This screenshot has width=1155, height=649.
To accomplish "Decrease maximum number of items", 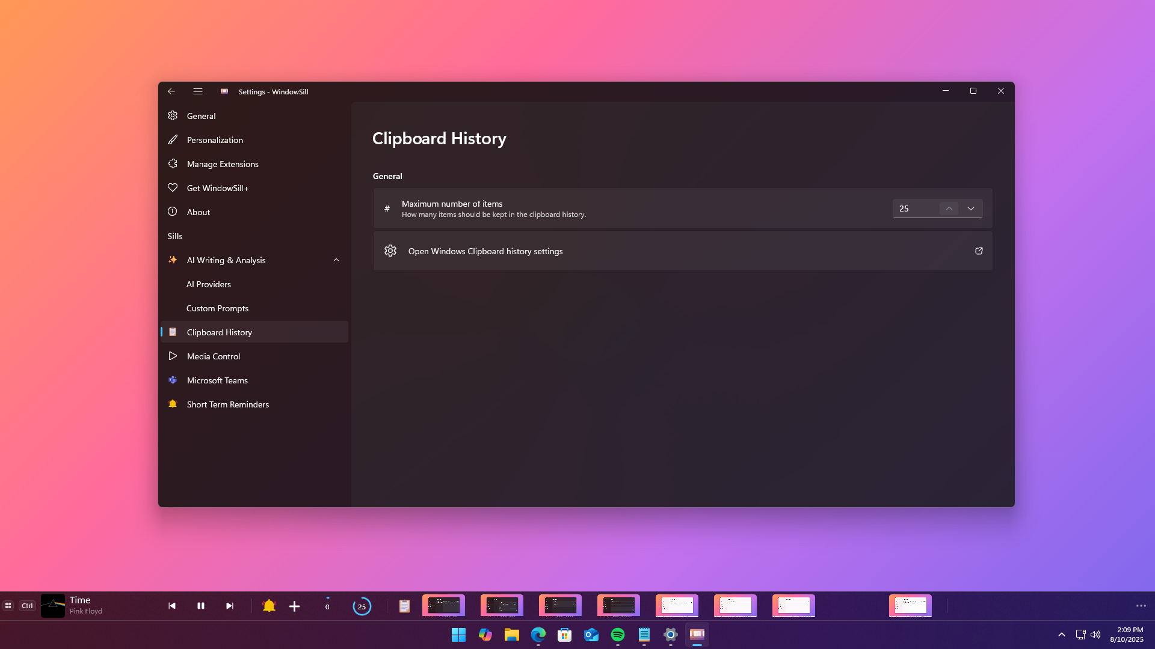I will coord(971,209).
